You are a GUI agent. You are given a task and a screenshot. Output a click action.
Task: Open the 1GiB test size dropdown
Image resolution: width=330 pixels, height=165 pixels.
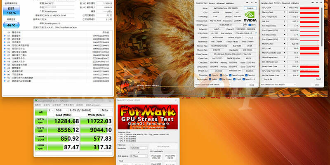pyautogui.click(x=61, y=110)
